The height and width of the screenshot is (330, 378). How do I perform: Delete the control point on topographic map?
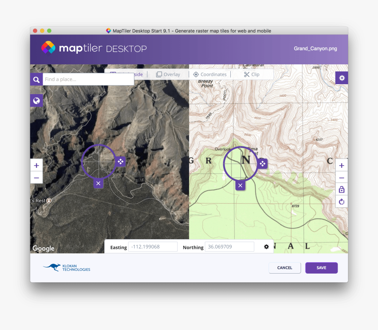(240, 185)
